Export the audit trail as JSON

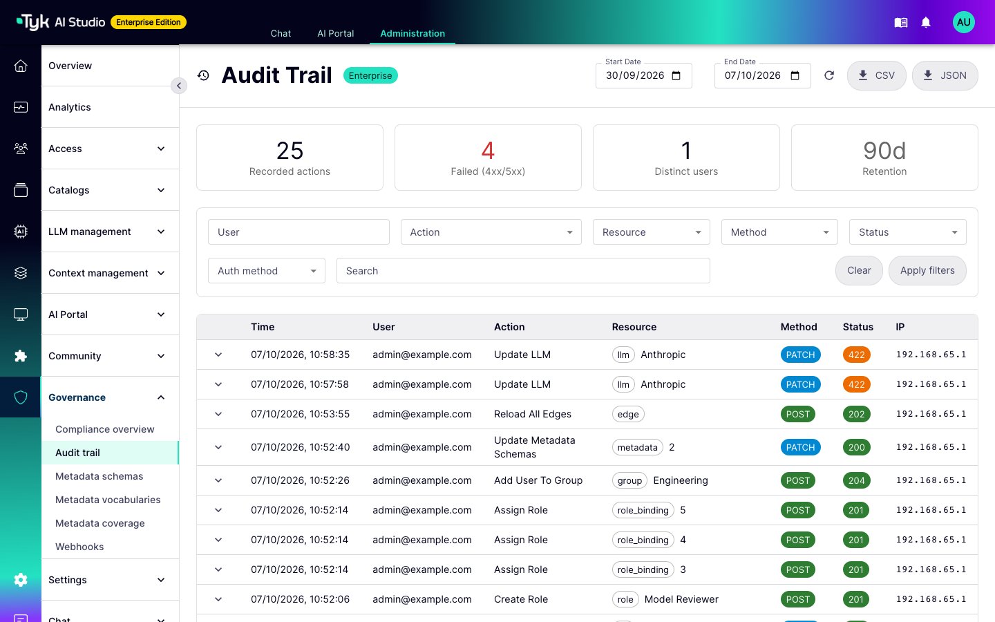click(x=945, y=75)
